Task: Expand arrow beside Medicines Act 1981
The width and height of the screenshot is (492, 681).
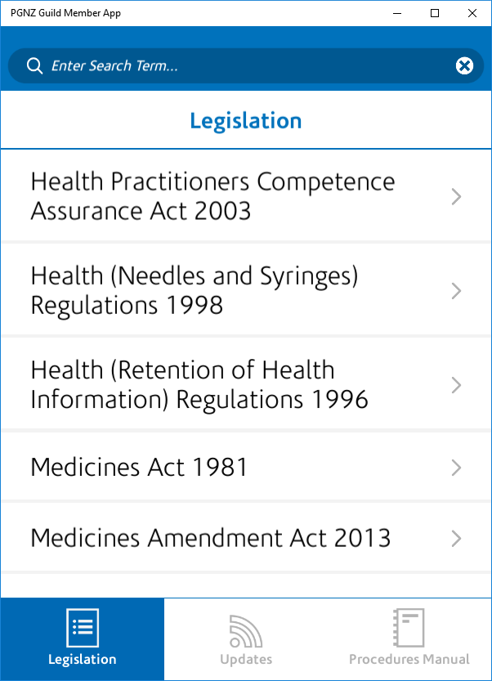Action: coord(457,468)
